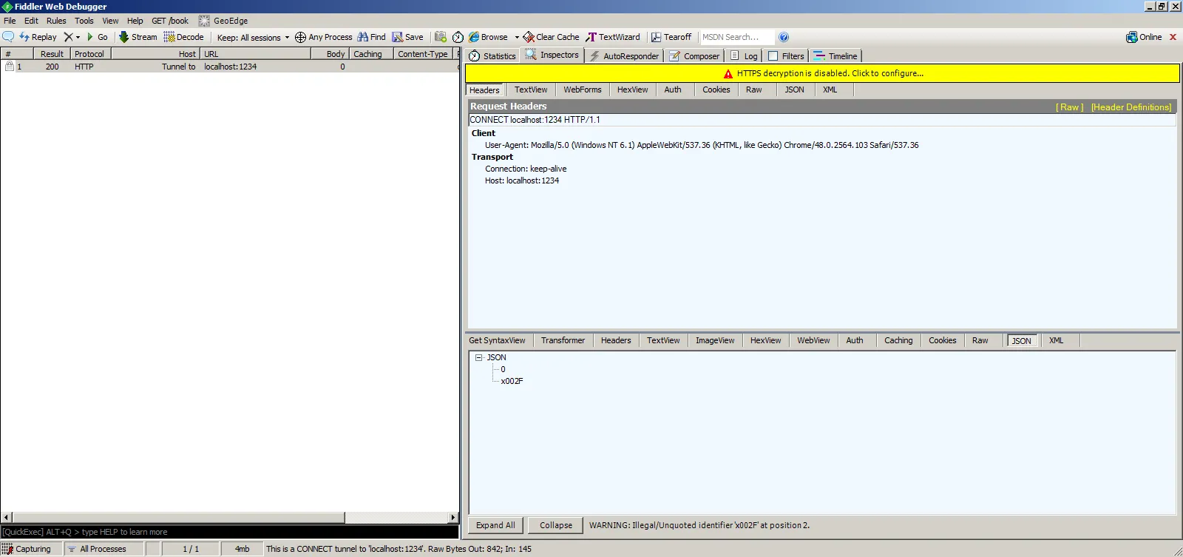The height and width of the screenshot is (557, 1183).
Task: Click the Collapse button
Action: click(556, 525)
